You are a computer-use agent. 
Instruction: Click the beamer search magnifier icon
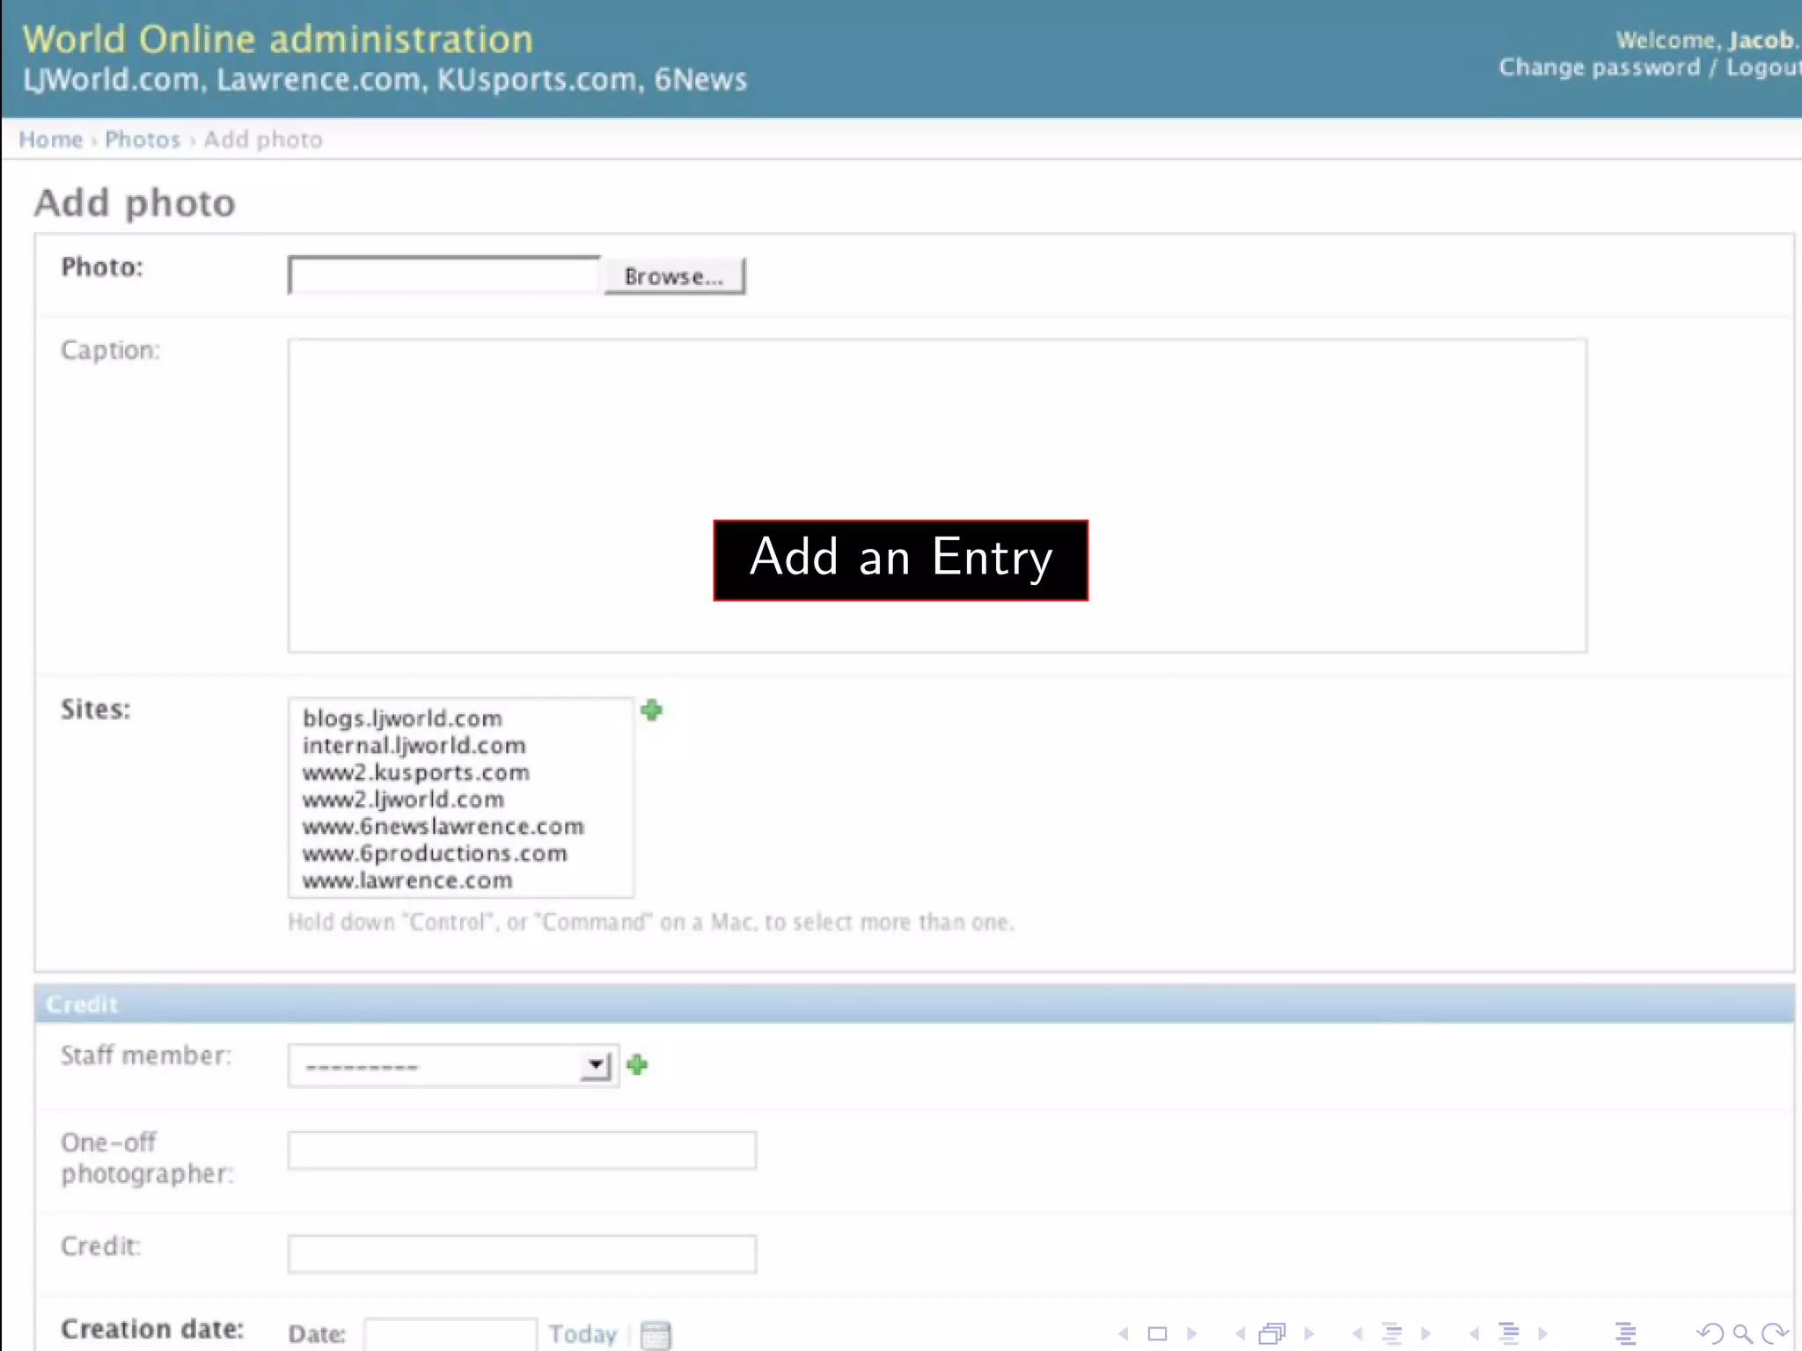coord(1743,1333)
